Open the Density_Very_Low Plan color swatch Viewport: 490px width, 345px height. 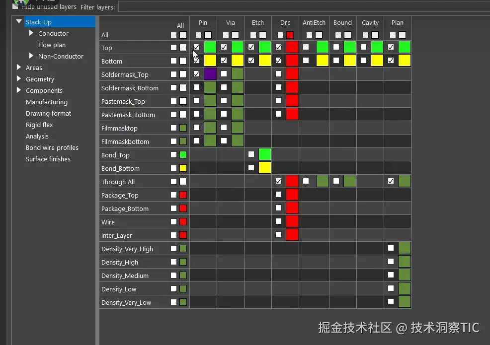[405, 302]
